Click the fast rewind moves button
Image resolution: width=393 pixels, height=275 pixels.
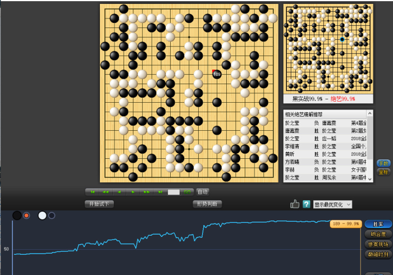tap(106, 192)
